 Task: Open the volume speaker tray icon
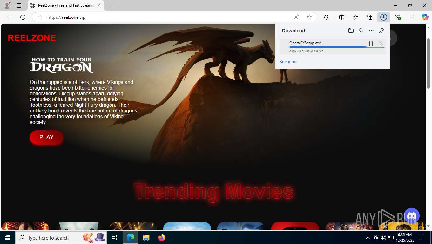383,238
